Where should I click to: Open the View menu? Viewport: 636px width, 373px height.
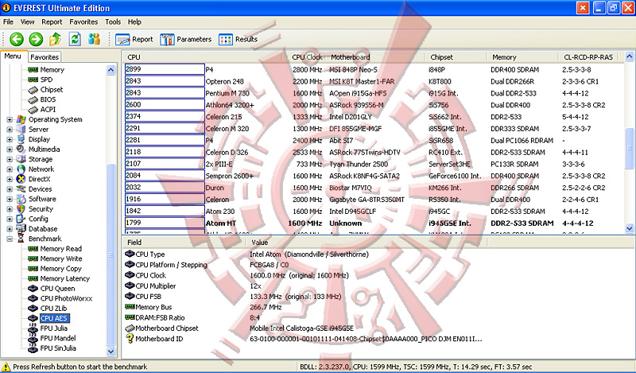point(27,22)
